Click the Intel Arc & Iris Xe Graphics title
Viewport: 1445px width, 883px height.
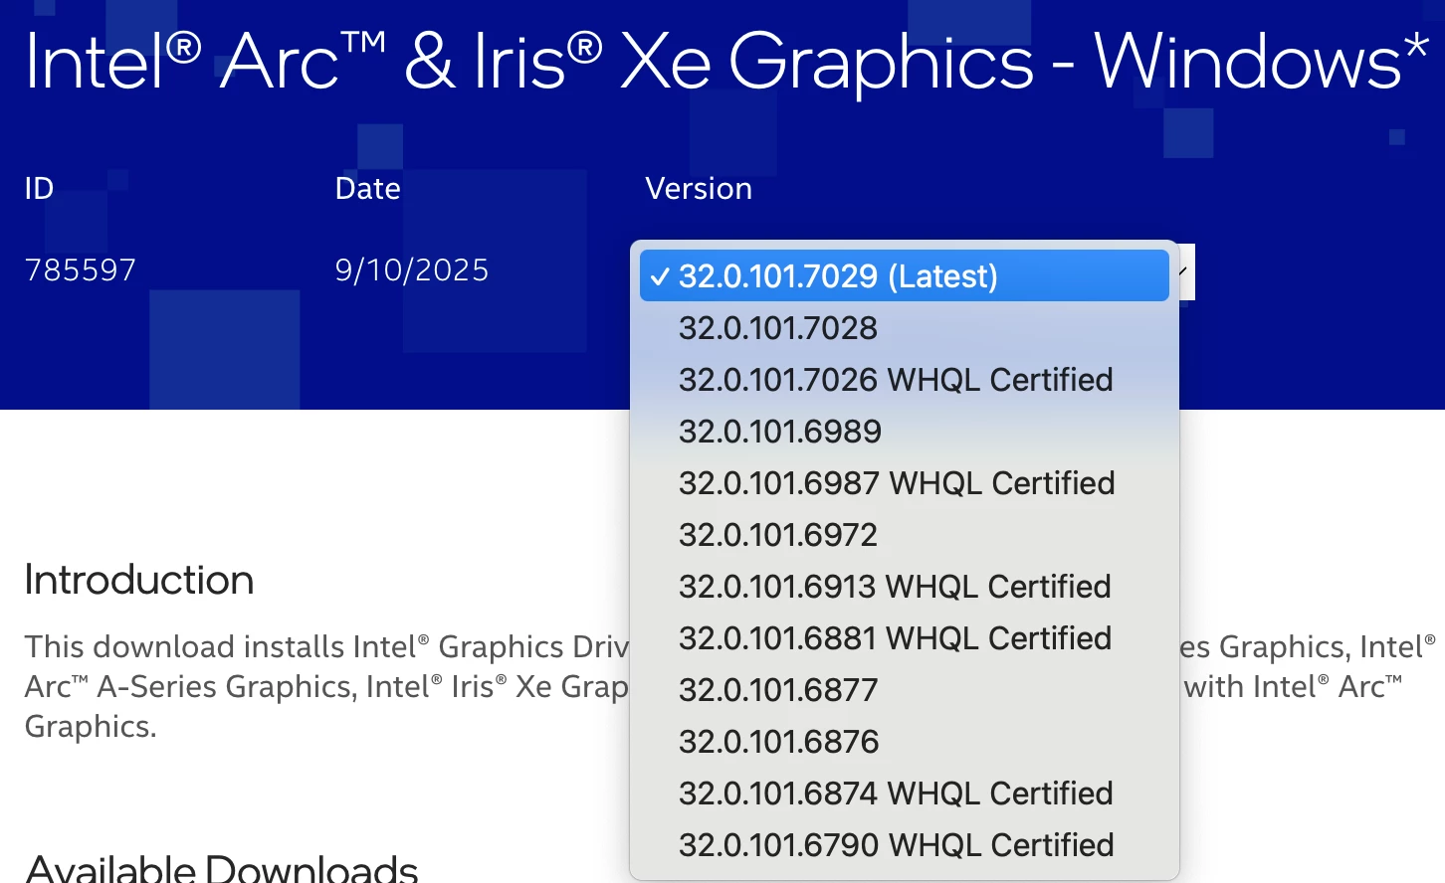point(727,62)
